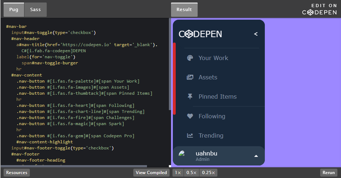Click the 'span#nav-toggle-burger' code line
The image size is (341, 178).
tap(50, 63)
